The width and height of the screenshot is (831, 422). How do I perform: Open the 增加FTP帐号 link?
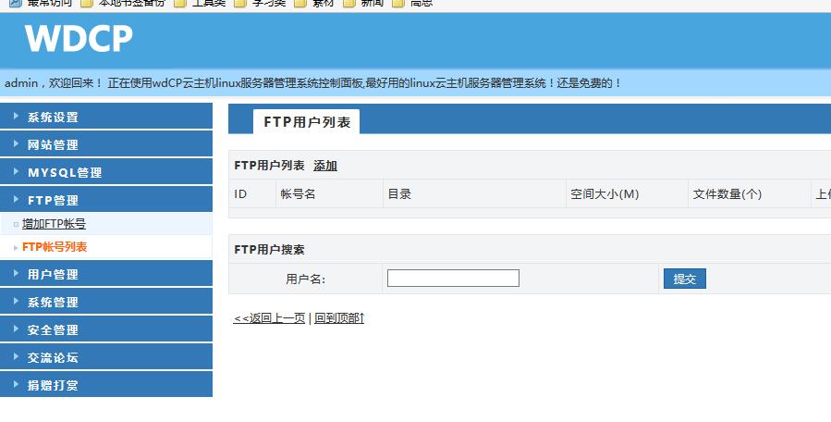(x=54, y=224)
